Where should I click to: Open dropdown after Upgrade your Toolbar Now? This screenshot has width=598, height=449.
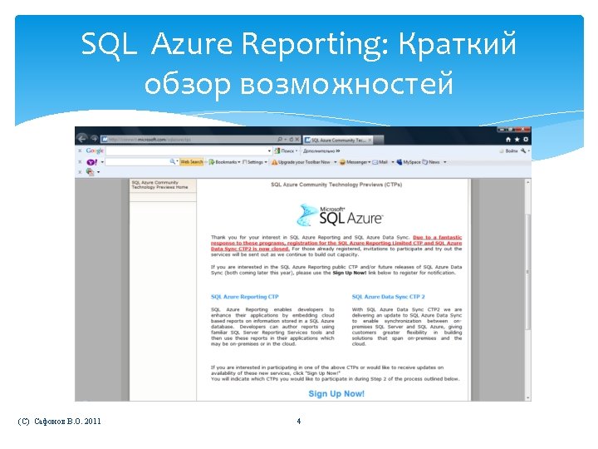click(336, 162)
